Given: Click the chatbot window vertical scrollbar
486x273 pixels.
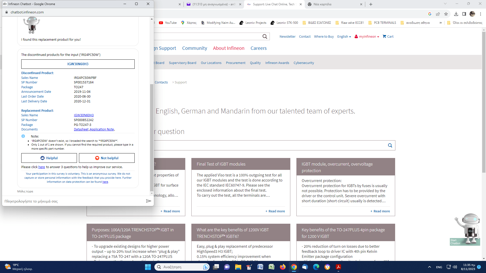Looking at the screenshot, I should point(152,138).
